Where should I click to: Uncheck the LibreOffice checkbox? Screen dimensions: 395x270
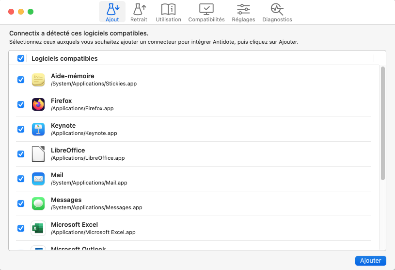21,154
